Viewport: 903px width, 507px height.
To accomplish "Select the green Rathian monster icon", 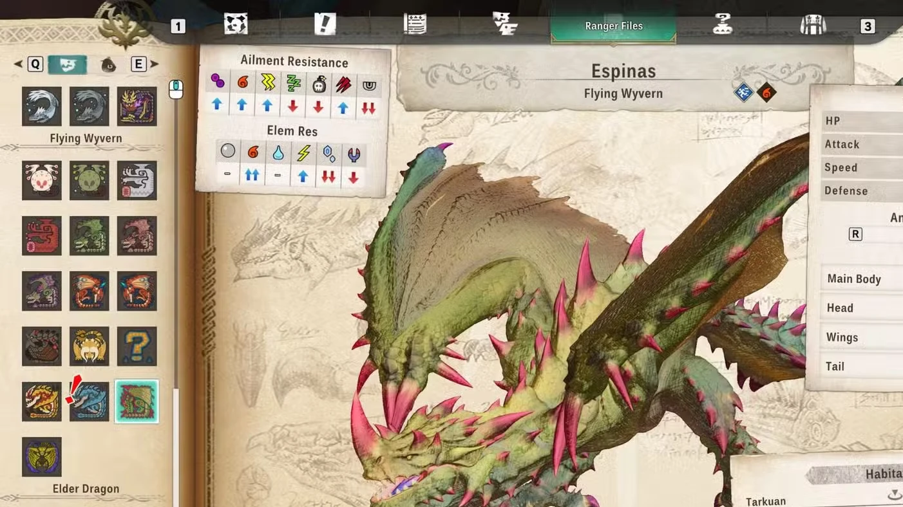I will point(90,236).
